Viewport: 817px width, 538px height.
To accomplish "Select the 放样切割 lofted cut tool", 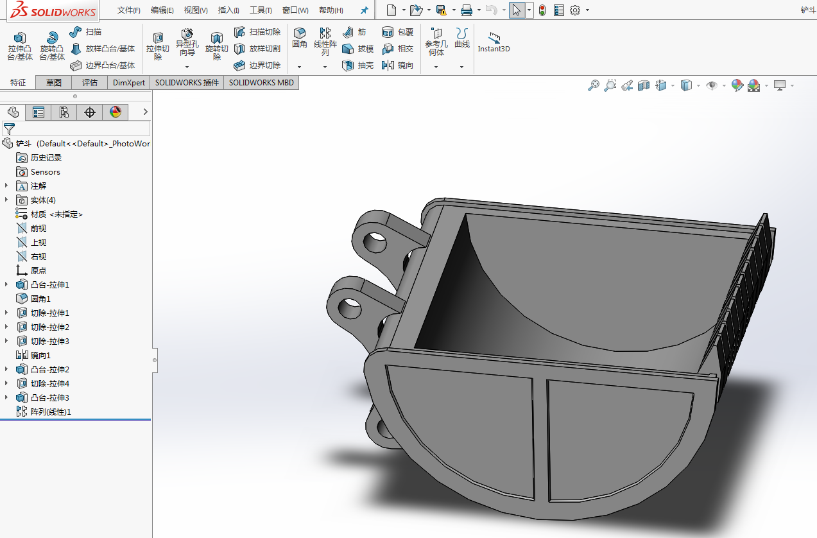I will (x=257, y=48).
